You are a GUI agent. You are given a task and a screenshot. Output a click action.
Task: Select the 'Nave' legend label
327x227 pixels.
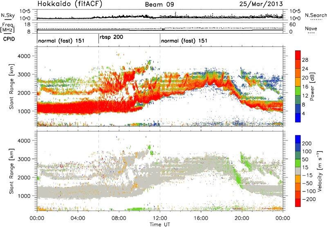(311, 28)
